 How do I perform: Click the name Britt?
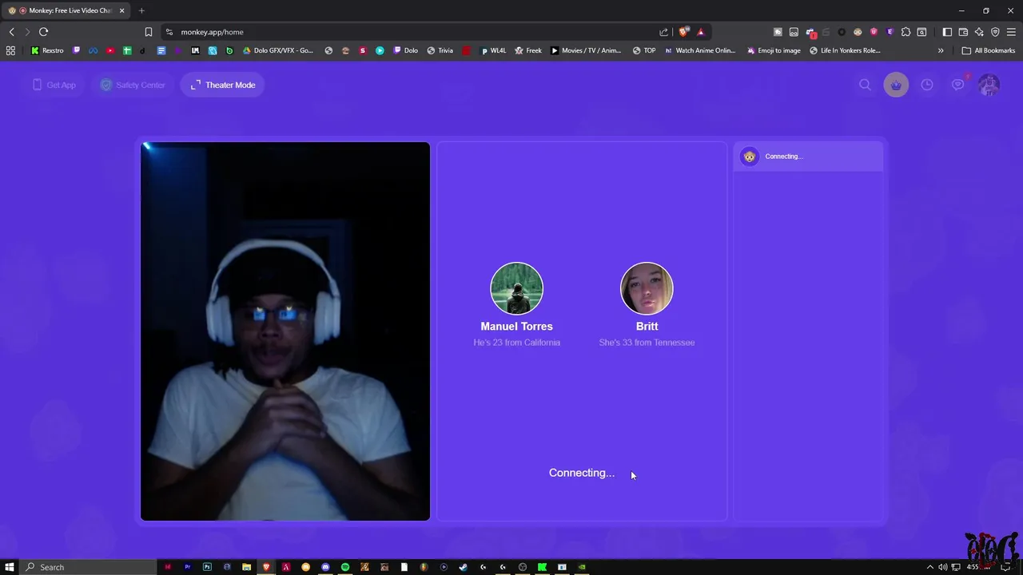pos(647,326)
